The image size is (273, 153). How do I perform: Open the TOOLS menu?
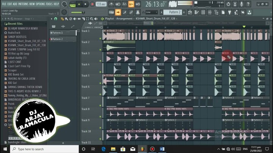click(49, 4)
